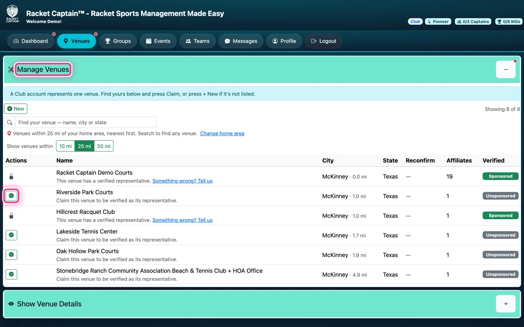
Task: Click the Reconfirm column header
Action: pyautogui.click(x=420, y=161)
